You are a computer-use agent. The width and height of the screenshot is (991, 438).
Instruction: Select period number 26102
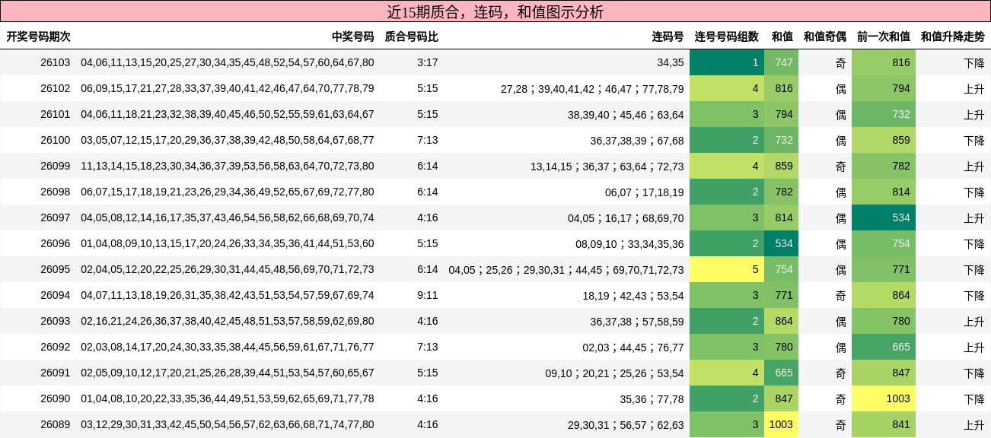pos(55,88)
